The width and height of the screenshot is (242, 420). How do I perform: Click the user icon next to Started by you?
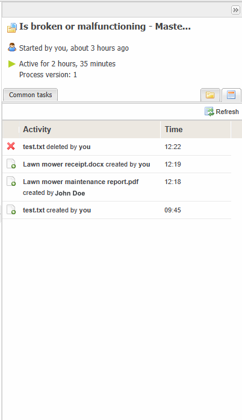click(12, 48)
